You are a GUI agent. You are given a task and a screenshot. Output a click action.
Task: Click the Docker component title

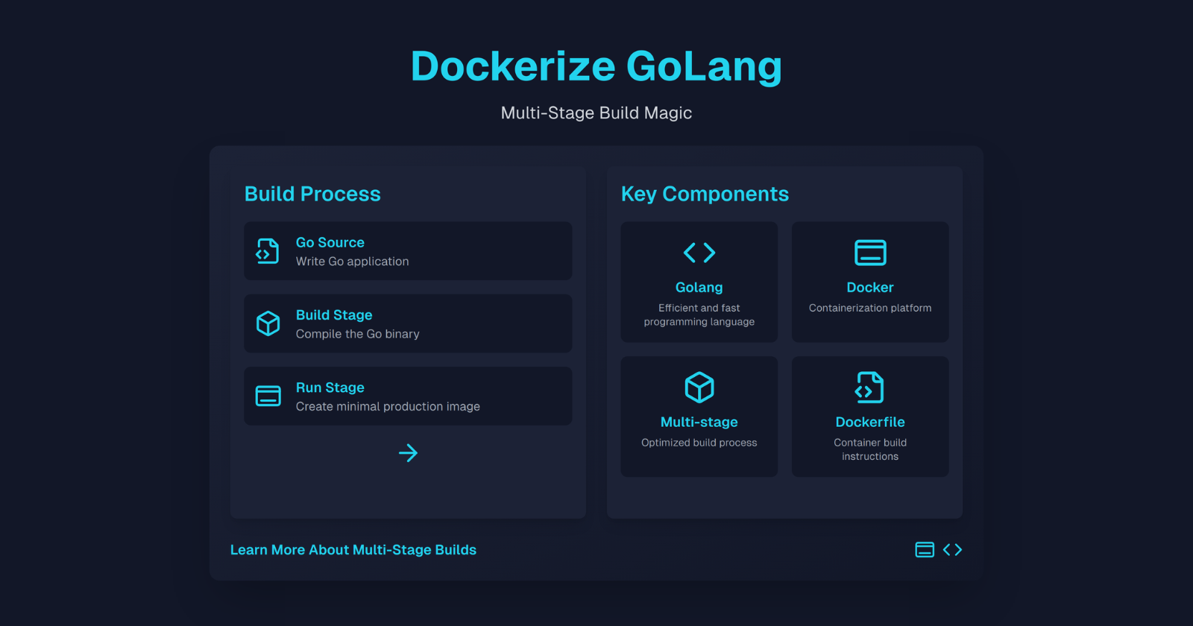click(x=870, y=288)
